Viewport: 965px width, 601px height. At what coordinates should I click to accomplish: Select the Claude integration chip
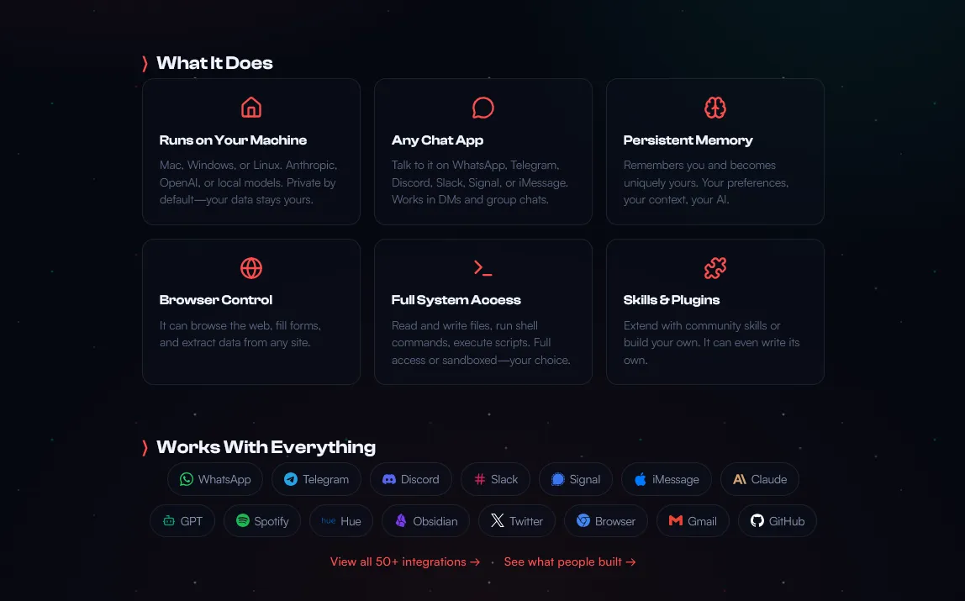click(x=760, y=479)
